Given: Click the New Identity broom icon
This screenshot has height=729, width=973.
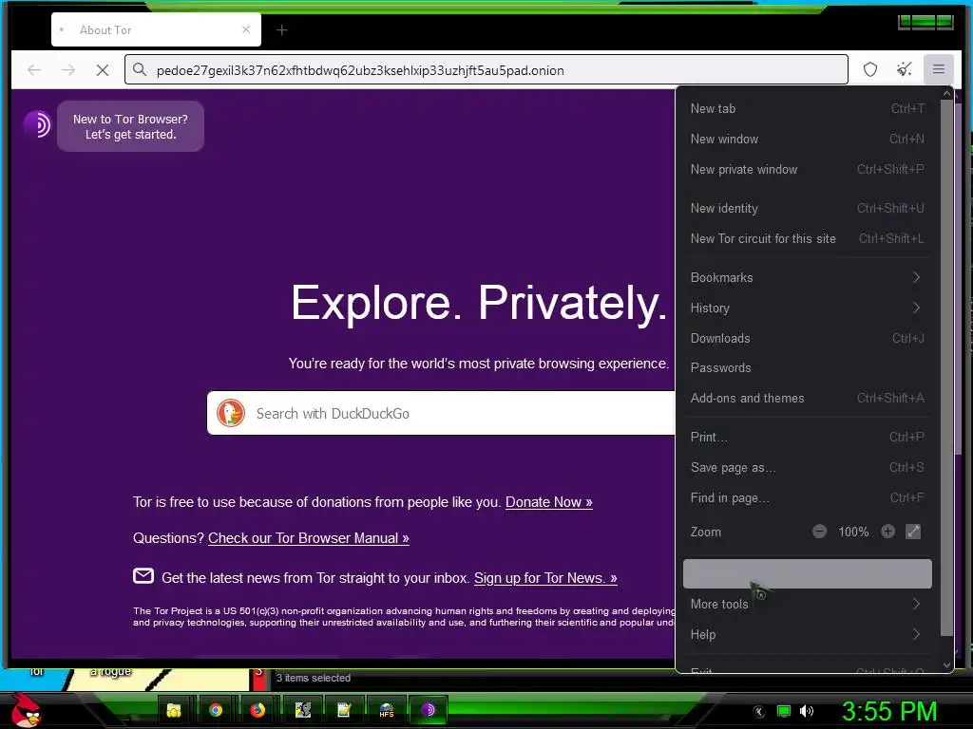Looking at the screenshot, I should [905, 69].
